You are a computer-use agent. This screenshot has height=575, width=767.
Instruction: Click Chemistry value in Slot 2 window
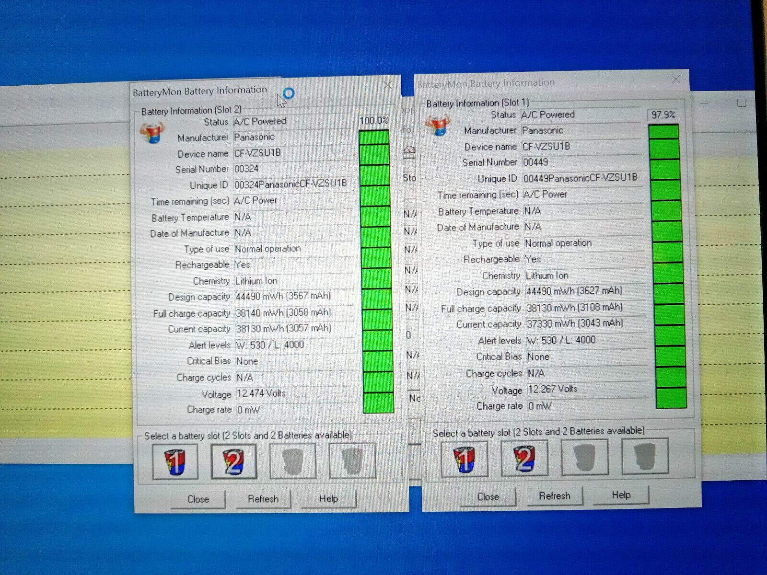click(x=294, y=281)
